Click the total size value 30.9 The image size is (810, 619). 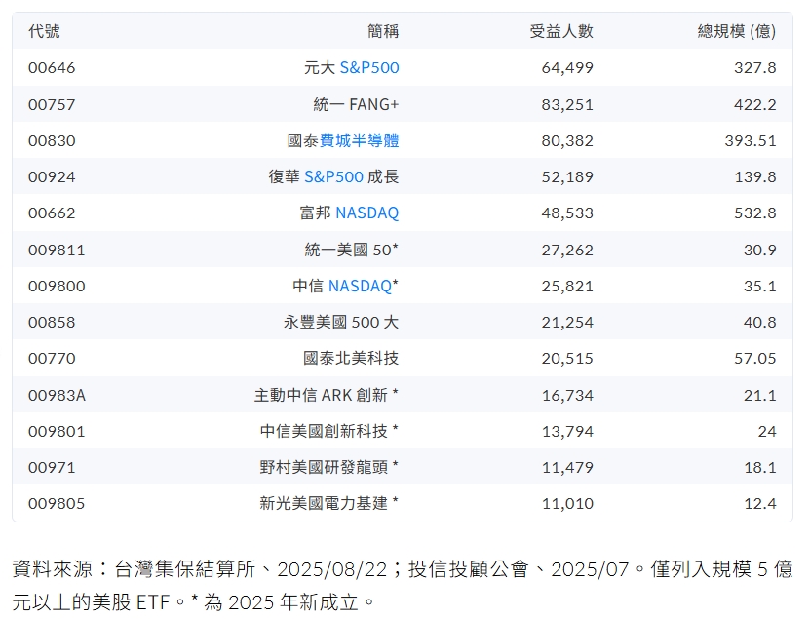coord(760,251)
